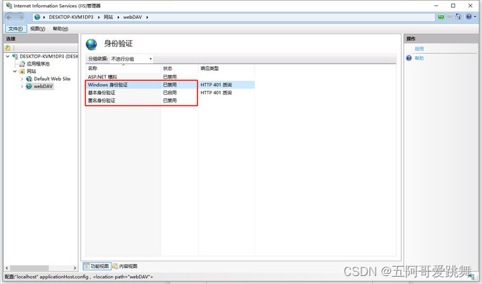This screenshot has width=482, height=284.
Task: Click the connections panel horizontal scrollbar thumb
Action: [x=29, y=268]
